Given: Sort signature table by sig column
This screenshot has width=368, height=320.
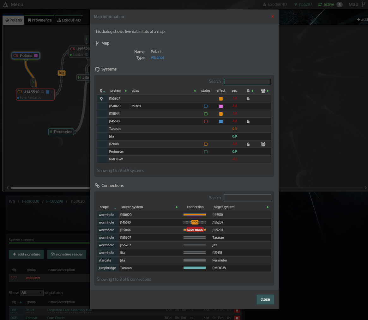Looking at the screenshot, I should pos(16,302).
